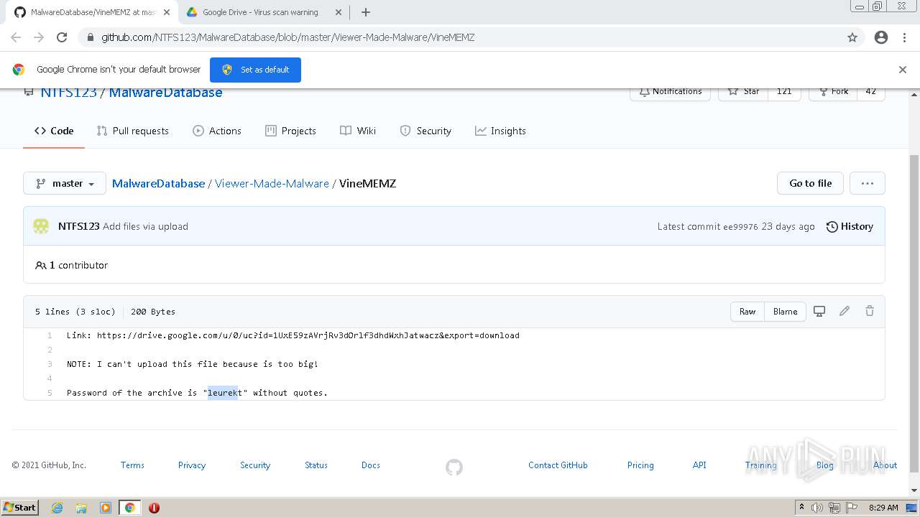
Task: Open a new browser tab
Action: point(365,12)
